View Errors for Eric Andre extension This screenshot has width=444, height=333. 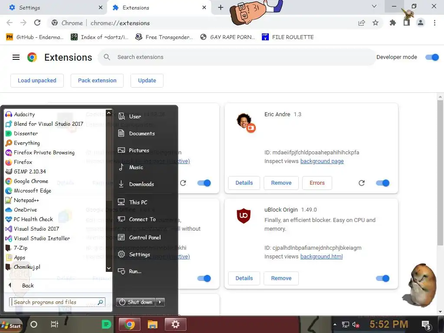point(317,183)
